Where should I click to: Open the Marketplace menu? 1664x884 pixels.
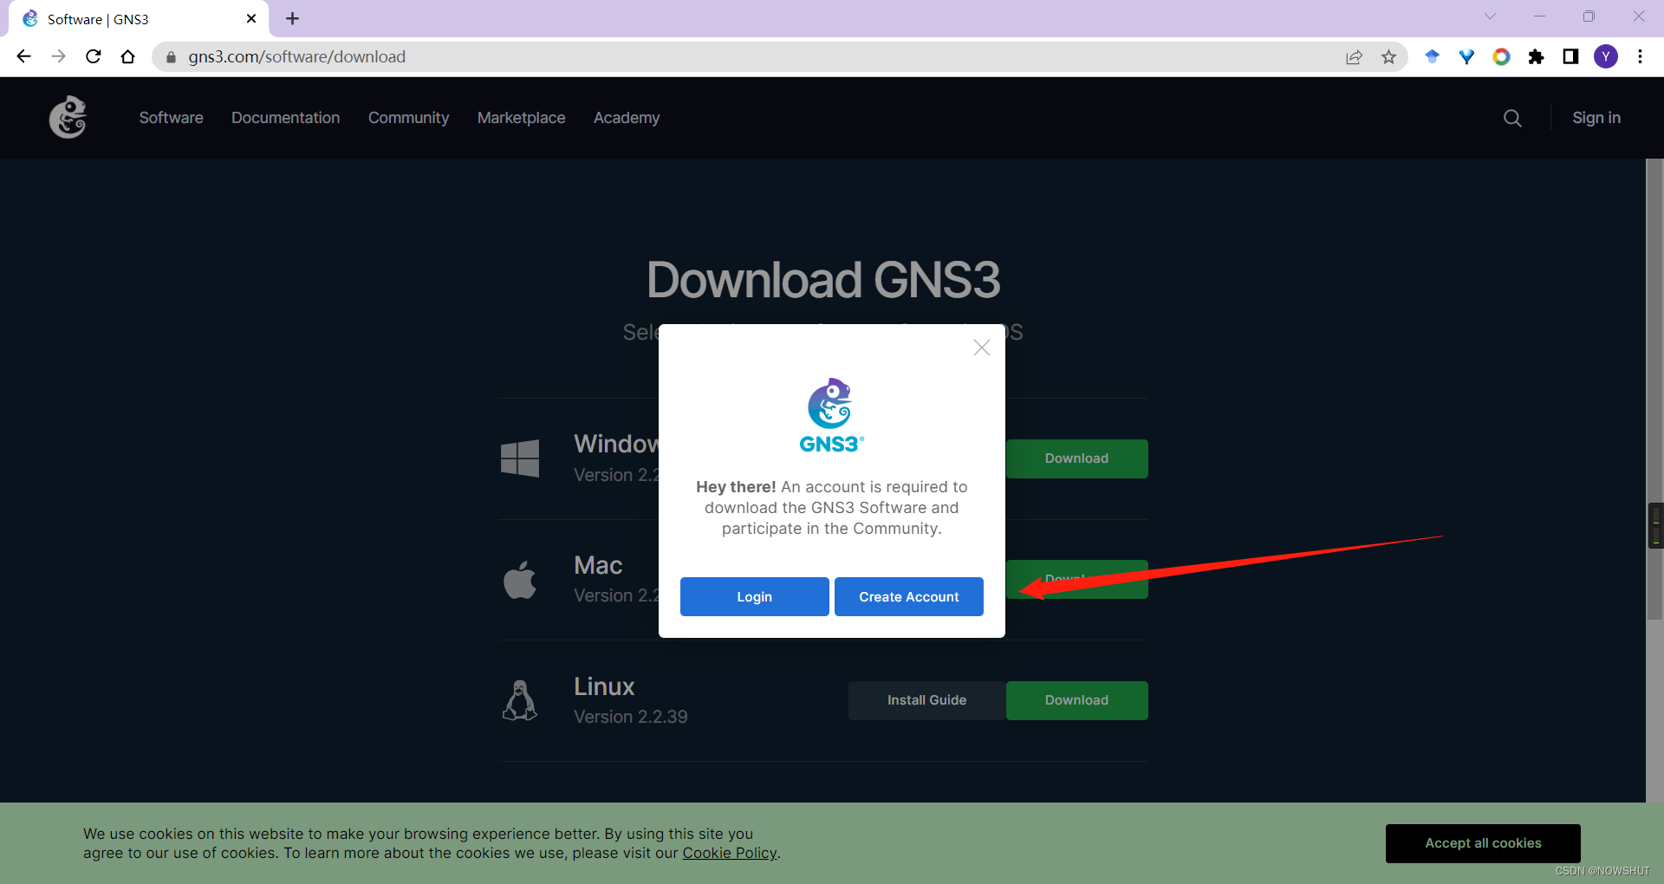pyautogui.click(x=521, y=118)
